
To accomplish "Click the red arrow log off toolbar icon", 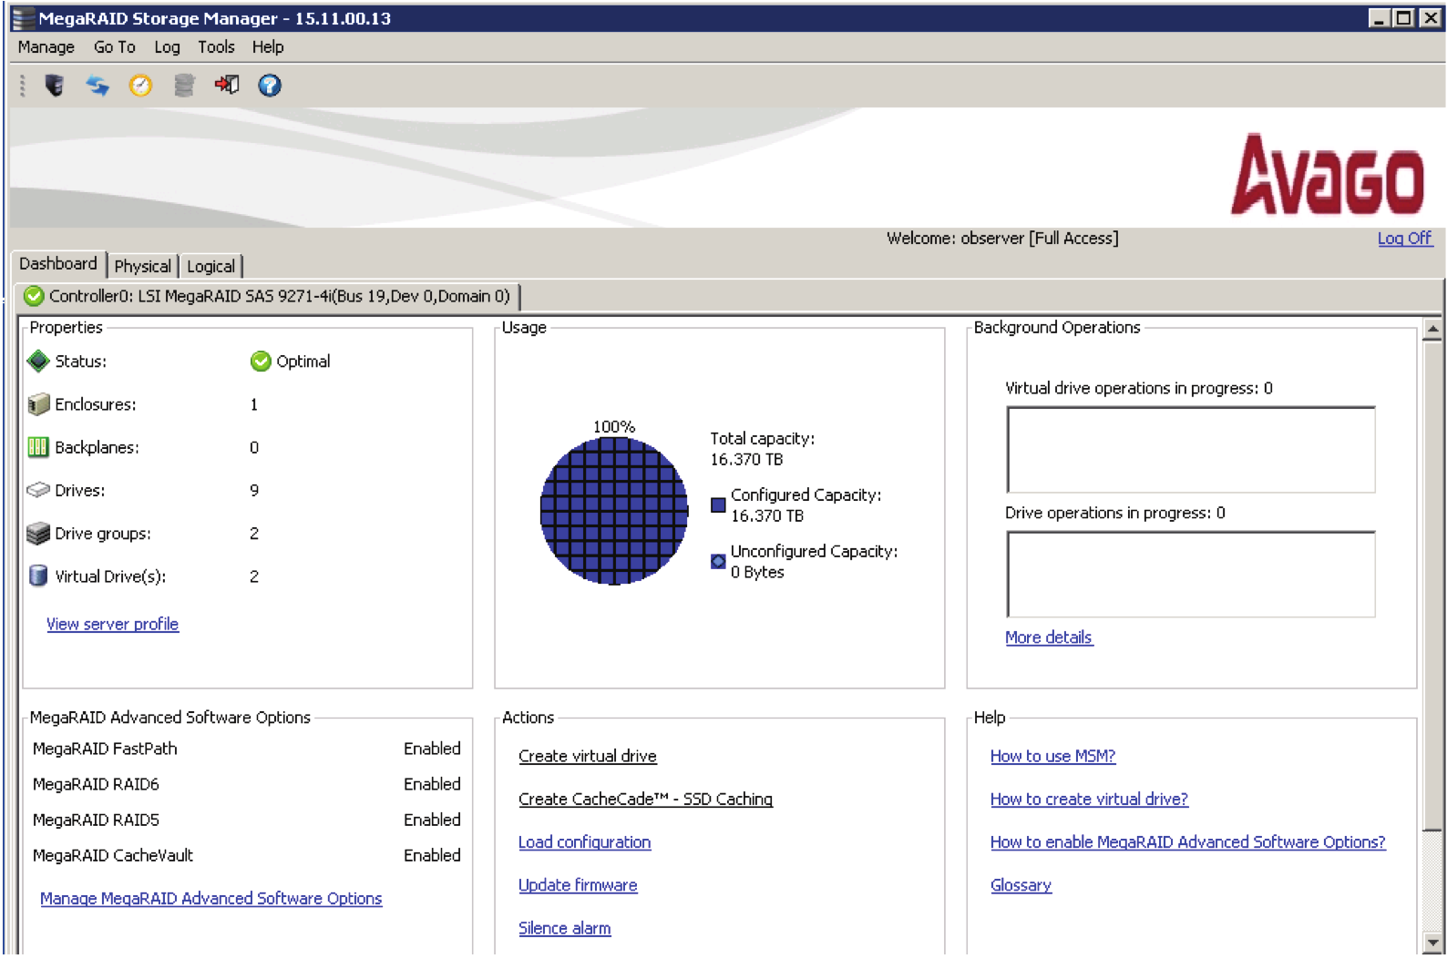I will tap(227, 85).
